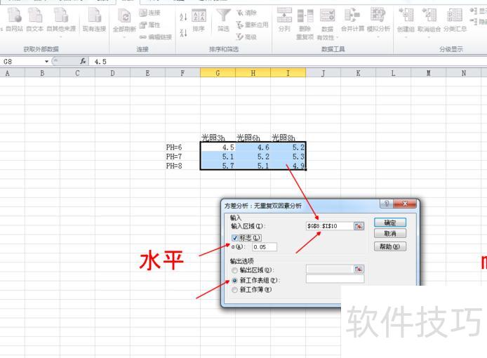Close the ANOVA dialog
The width and height of the screenshot is (487, 358).
pos(405,204)
